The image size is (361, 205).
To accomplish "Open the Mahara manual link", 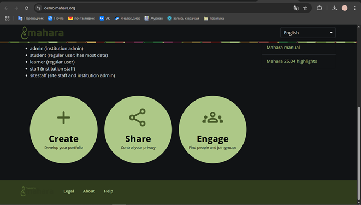I will (283, 48).
